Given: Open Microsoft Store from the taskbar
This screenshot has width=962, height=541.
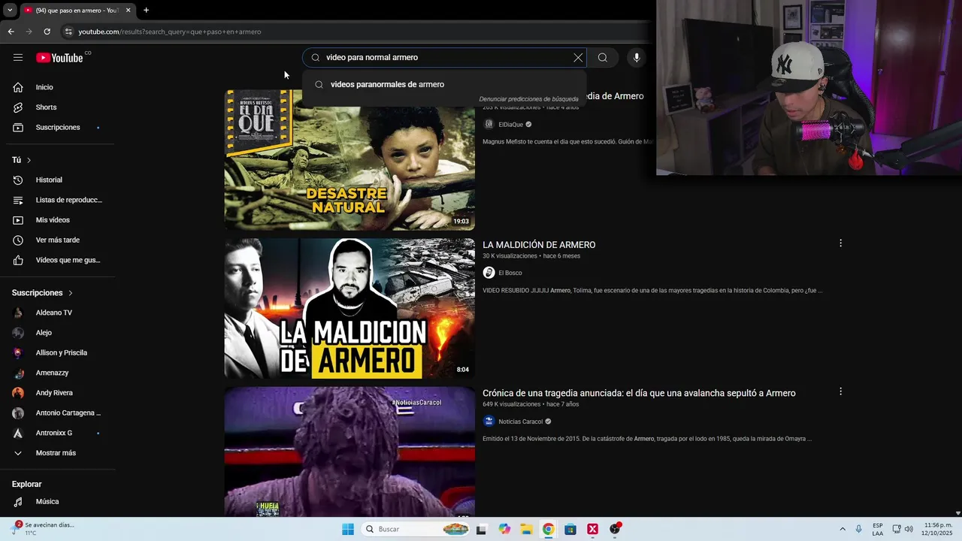Looking at the screenshot, I should tap(570, 529).
